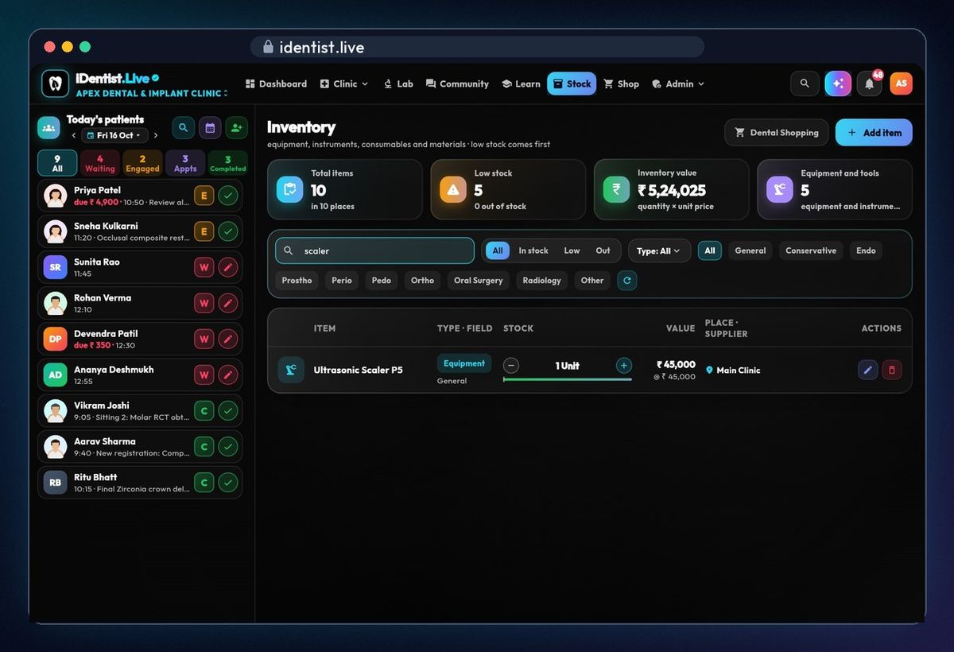Click the Ultrasonic Scaler stock level bar
The height and width of the screenshot is (652, 954).
coord(568,380)
